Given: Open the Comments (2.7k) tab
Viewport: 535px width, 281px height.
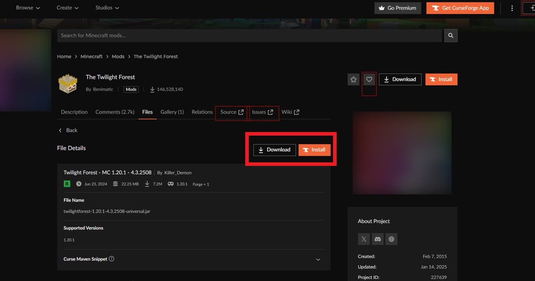Looking at the screenshot, I should tap(115, 112).
